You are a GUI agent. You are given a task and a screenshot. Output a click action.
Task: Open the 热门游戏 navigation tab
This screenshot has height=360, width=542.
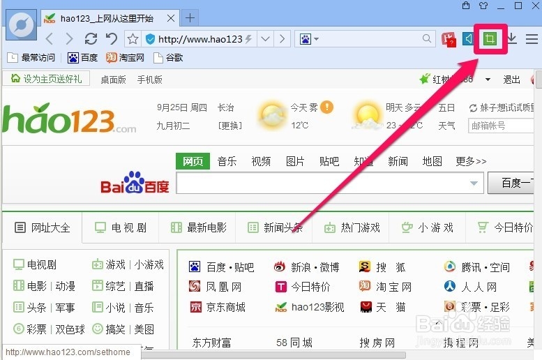coord(352,227)
